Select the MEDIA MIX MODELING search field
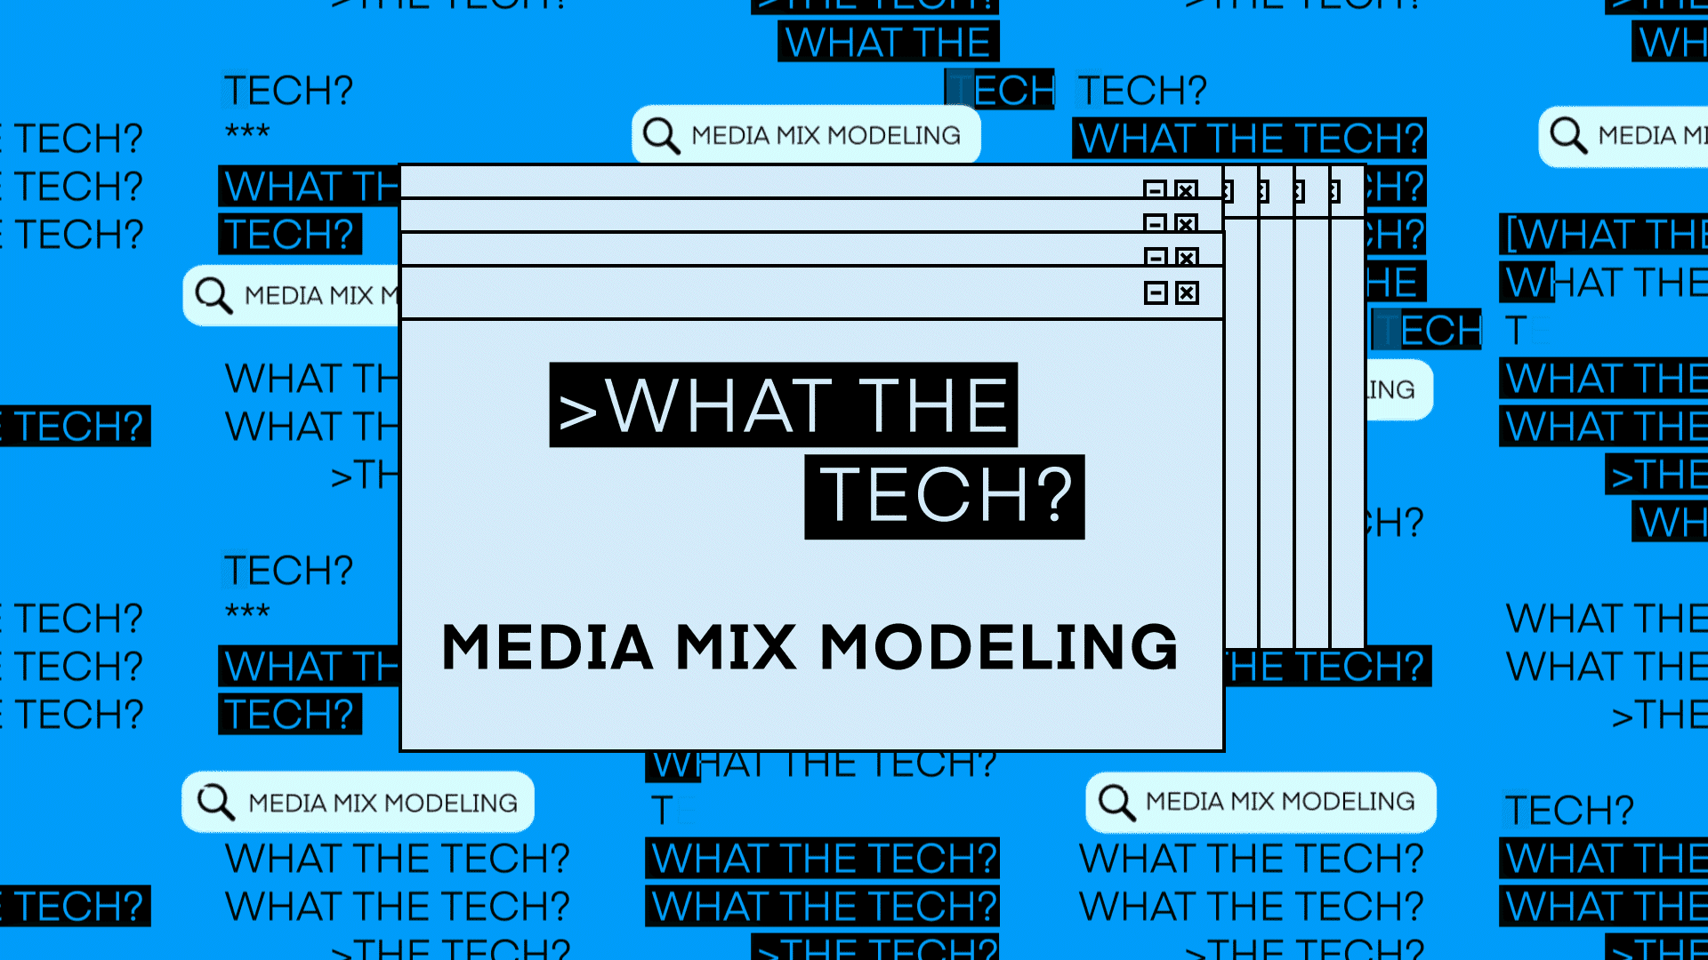The width and height of the screenshot is (1708, 960). 809,133
